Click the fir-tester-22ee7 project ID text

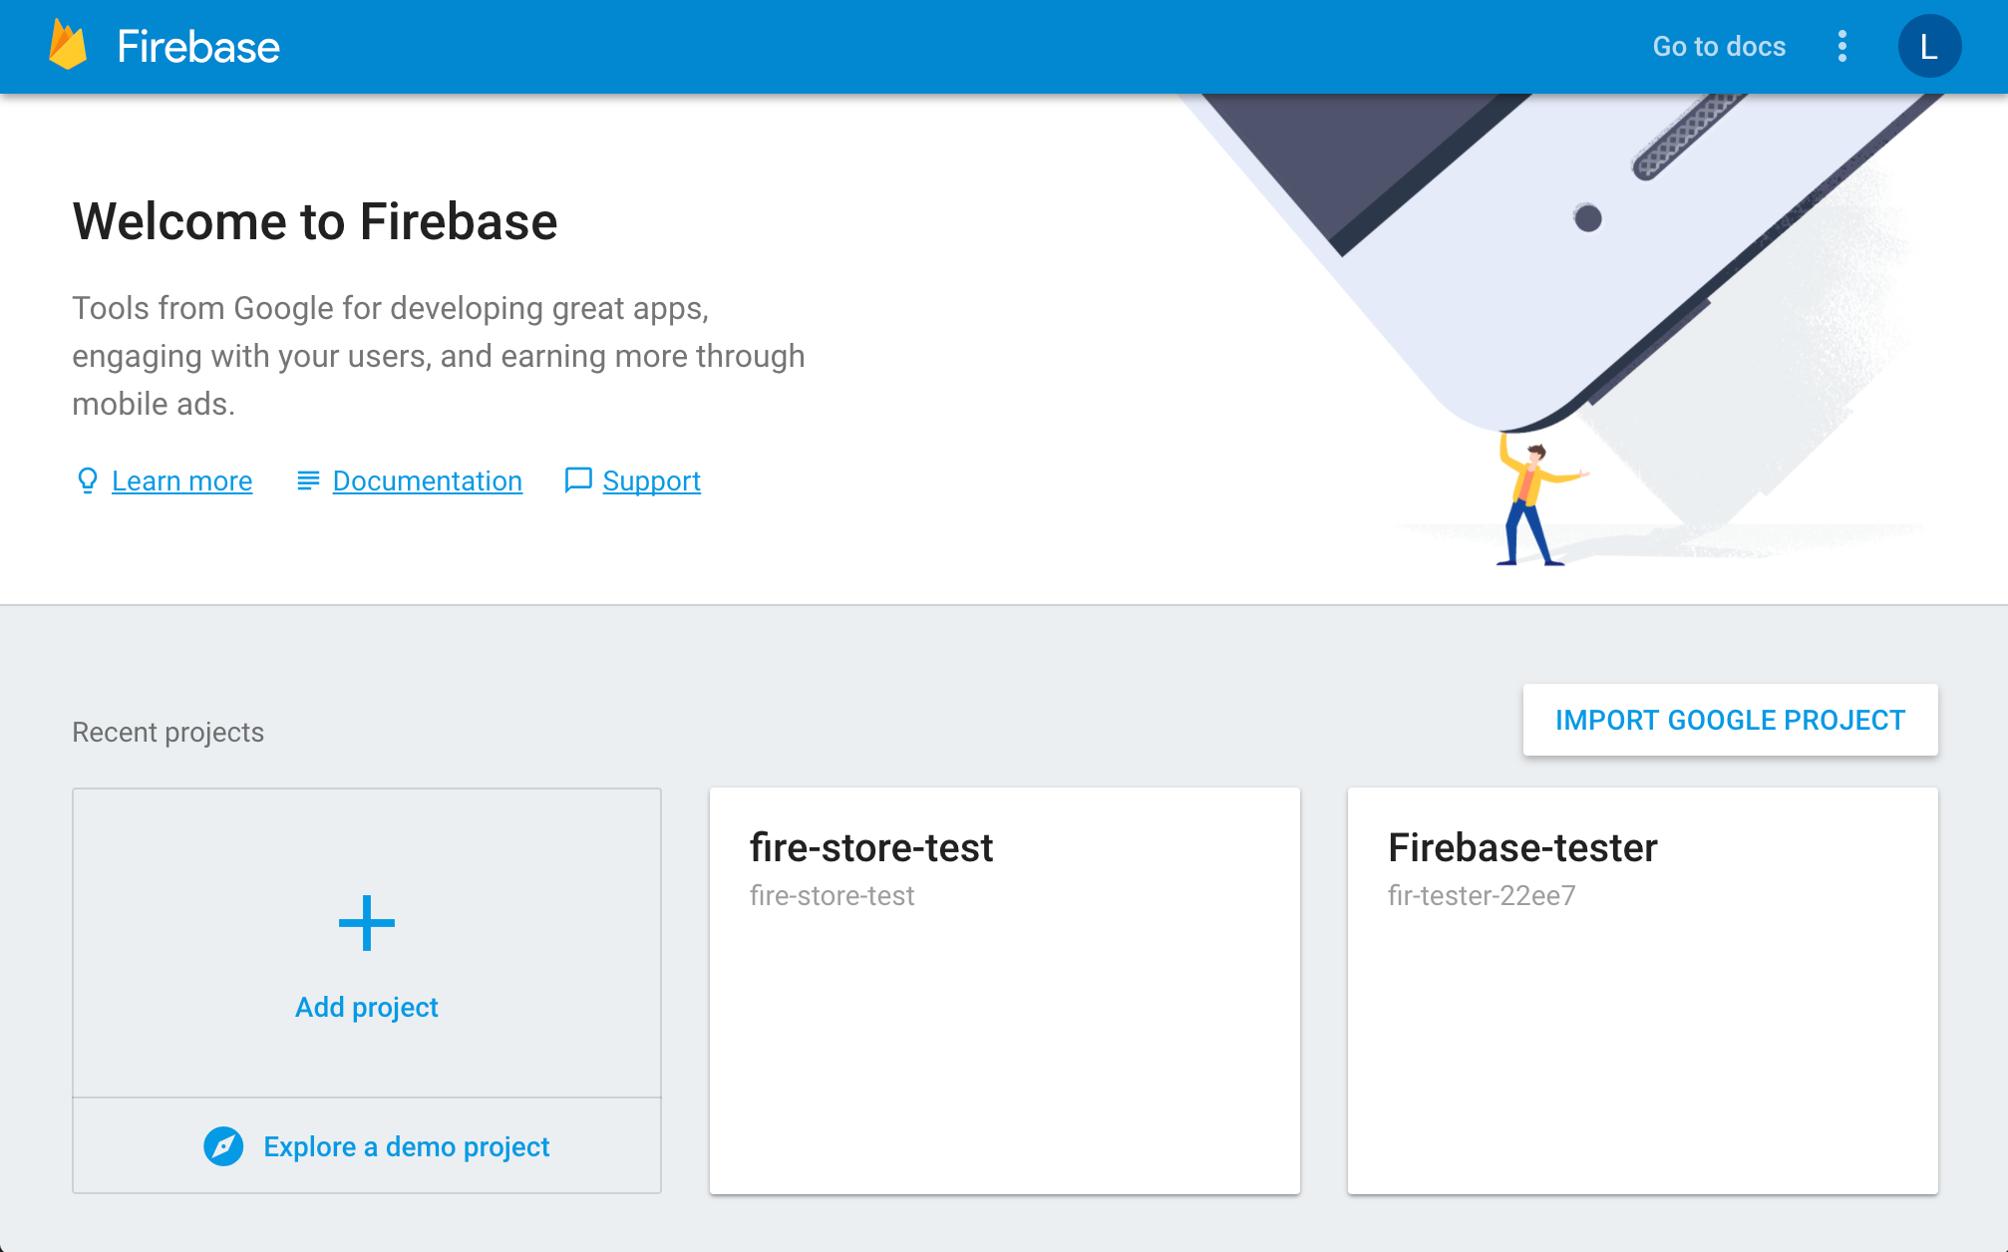1482,895
